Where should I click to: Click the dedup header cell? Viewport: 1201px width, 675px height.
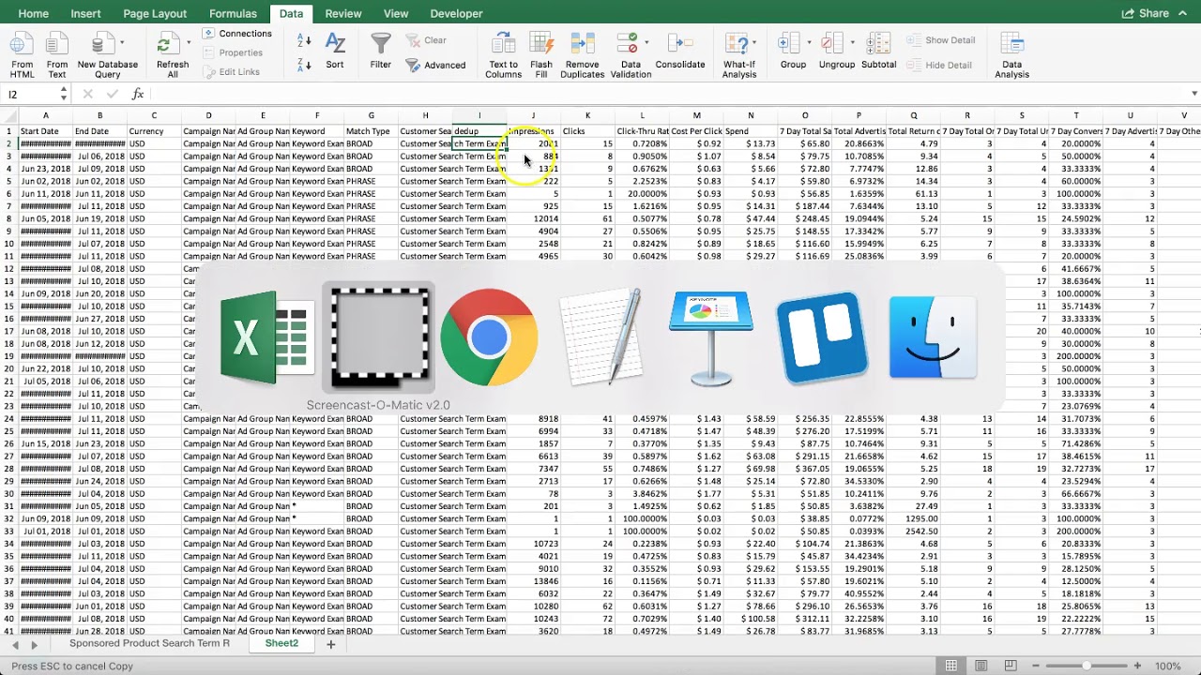point(479,131)
